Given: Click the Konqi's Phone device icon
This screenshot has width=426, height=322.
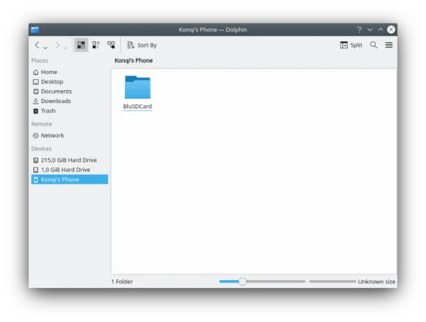Looking at the screenshot, I should click(x=35, y=180).
